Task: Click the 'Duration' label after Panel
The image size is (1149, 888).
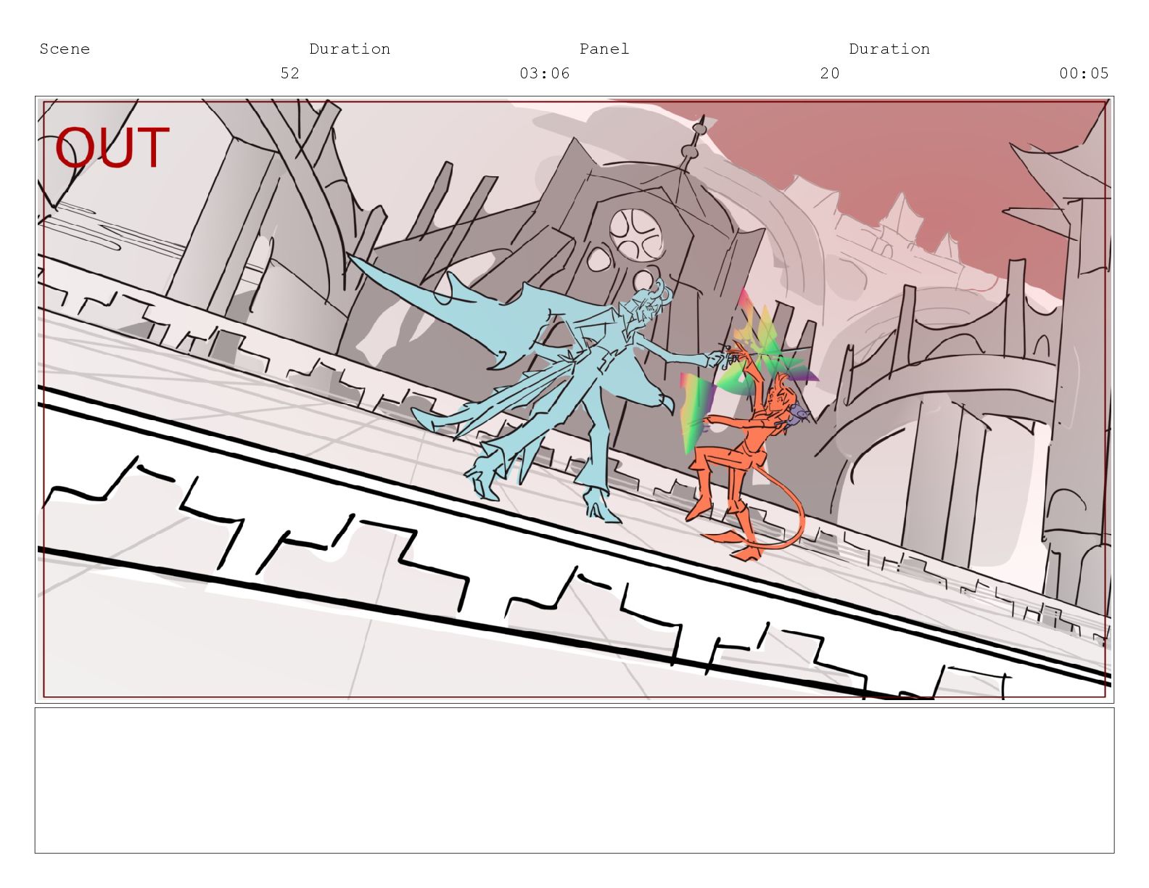Action: point(889,49)
